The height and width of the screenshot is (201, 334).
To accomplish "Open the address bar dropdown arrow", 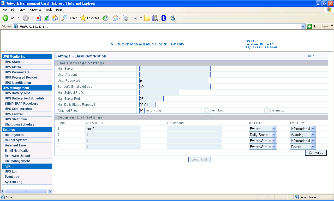I will (x=303, y=26).
